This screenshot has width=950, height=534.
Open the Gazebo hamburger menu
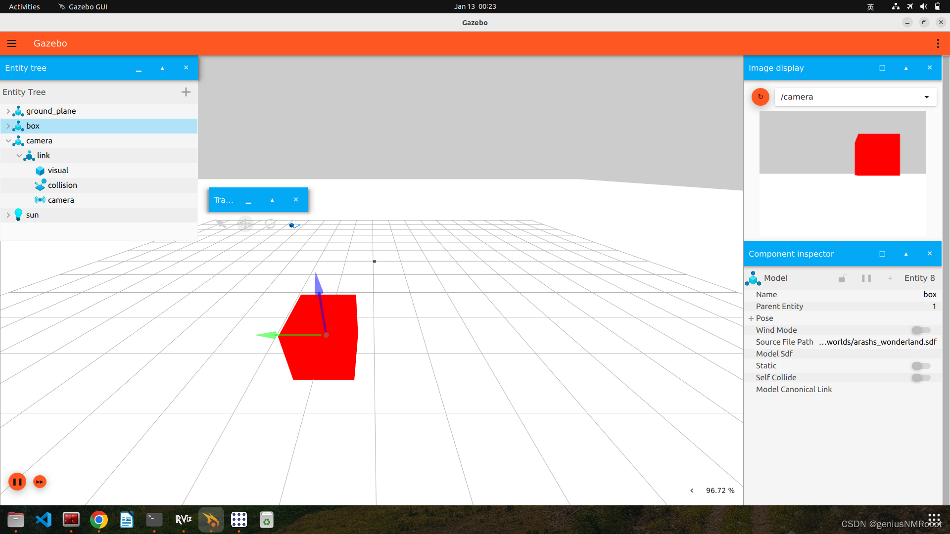click(12, 44)
